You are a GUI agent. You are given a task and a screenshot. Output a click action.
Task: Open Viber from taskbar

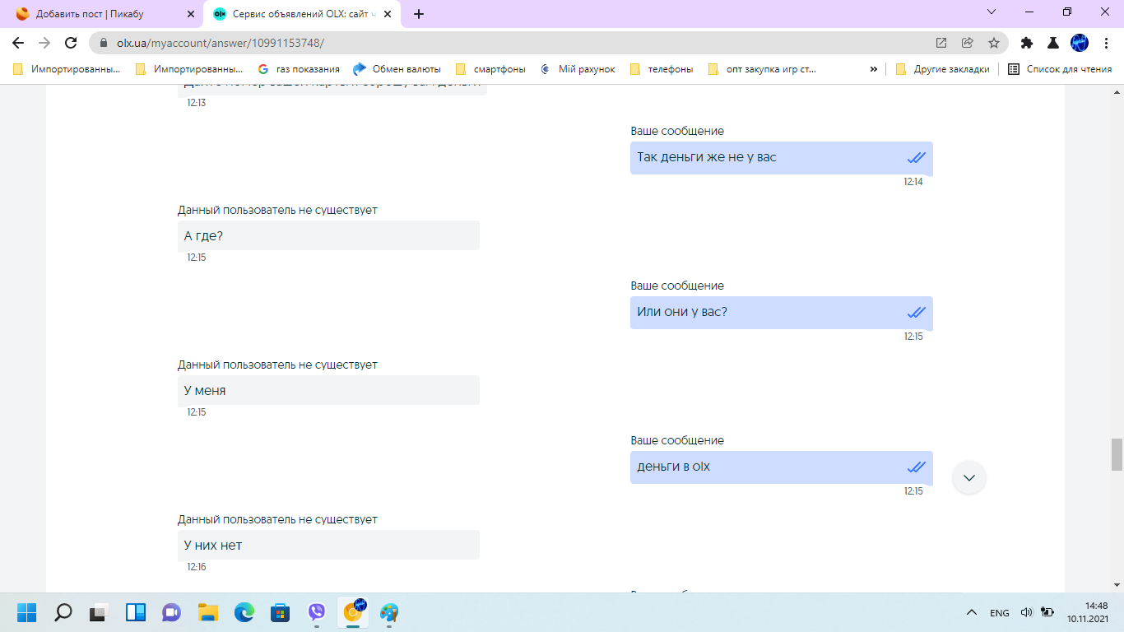point(317,612)
